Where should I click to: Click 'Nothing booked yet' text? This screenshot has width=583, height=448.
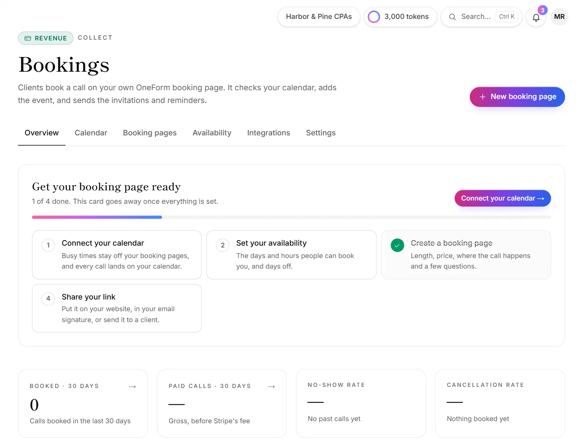coord(478,419)
